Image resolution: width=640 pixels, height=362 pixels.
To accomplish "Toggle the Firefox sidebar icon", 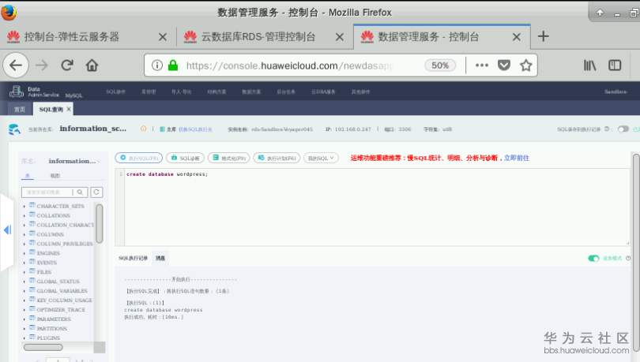I will [x=615, y=65].
